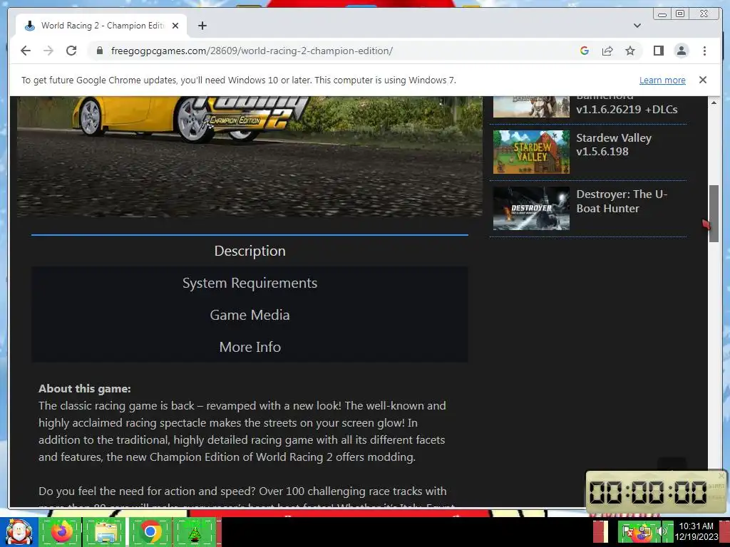Click the 00:00:00 timer display
This screenshot has width=730, height=547.
[648, 492]
